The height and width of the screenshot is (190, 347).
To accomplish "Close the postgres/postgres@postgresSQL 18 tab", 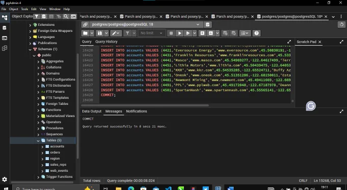I will pos(326,17).
